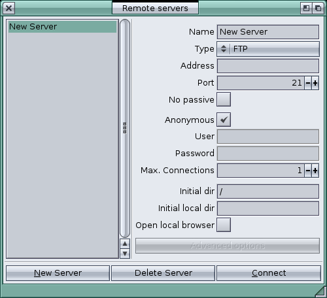Click the Delete Server button
The width and height of the screenshot is (327, 298).
(163, 273)
